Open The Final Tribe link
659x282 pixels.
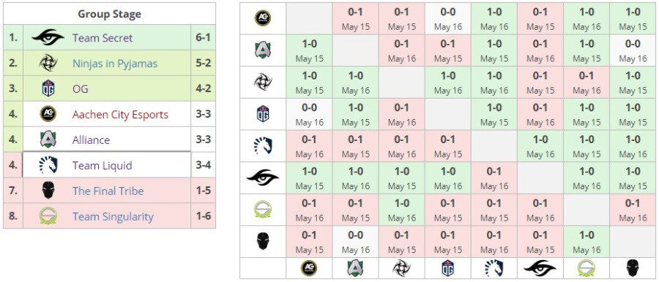(108, 191)
